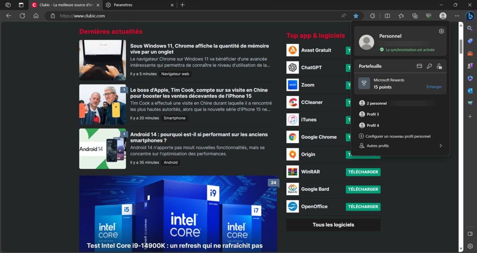Open the Workspaces icon in title bar

pyautogui.click(x=8, y=5)
